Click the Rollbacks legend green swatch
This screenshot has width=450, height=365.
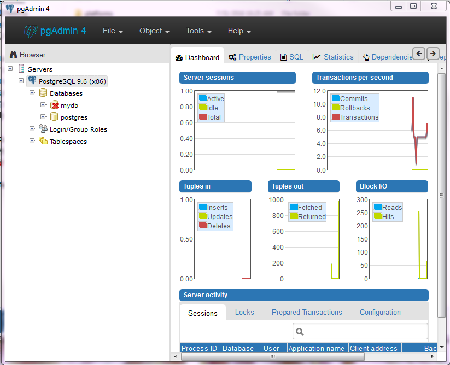336,108
